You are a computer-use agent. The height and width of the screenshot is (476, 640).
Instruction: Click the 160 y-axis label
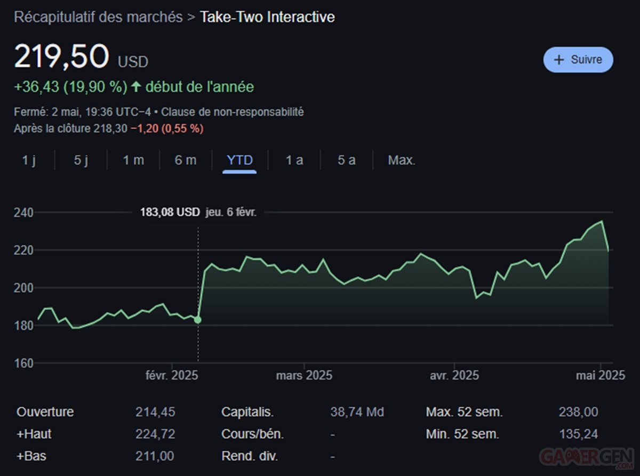(23, 363)
